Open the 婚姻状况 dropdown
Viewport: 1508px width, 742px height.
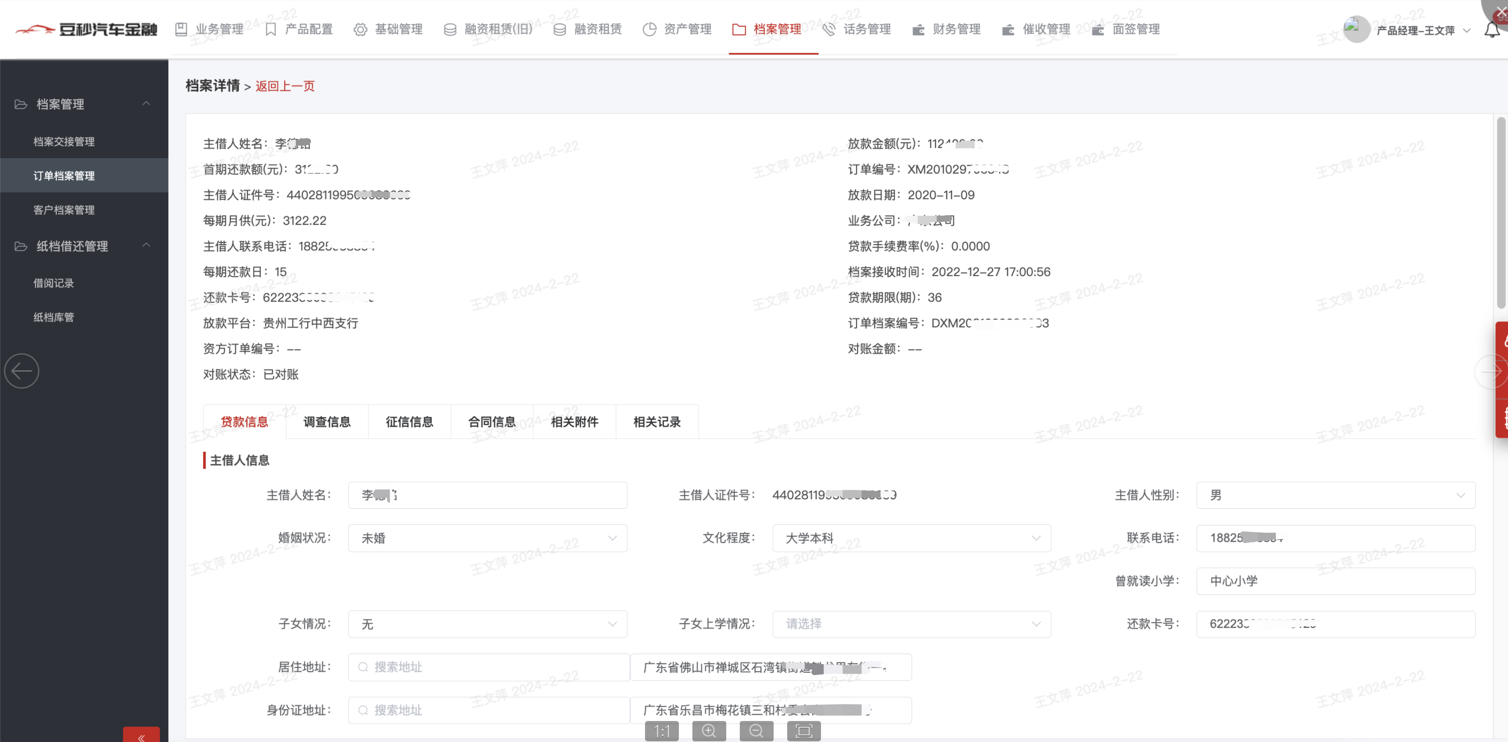pos(487,538)
